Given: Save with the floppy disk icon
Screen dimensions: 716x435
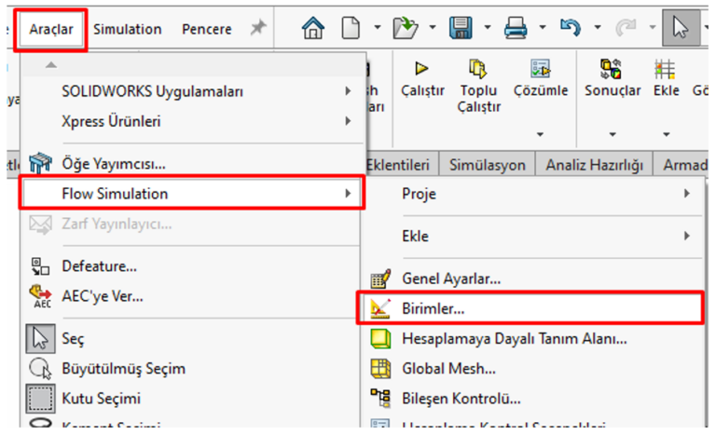Looking at the screenshot, I should point(460,29).
